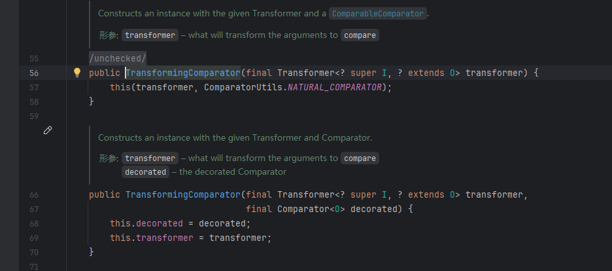
Task: Click 'transformer' field in this.transformer assignment
Action: tap(165, 238)
